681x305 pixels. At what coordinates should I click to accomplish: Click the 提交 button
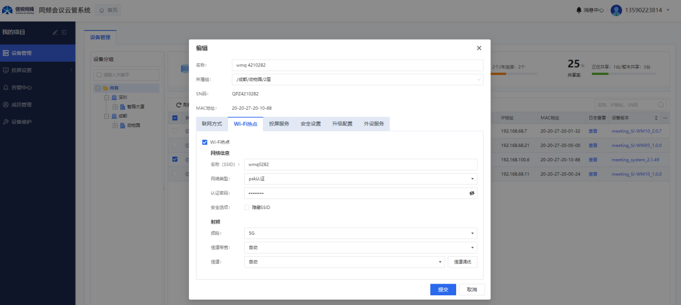coord(443,289)
